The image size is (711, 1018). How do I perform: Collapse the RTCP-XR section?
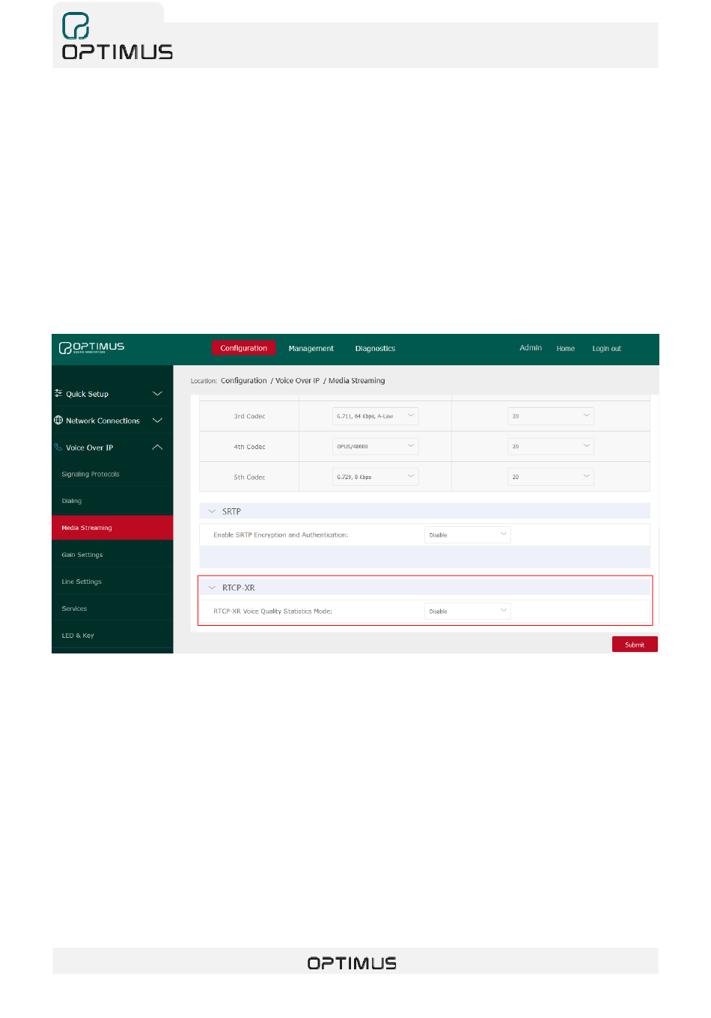(x=212, y=588)
